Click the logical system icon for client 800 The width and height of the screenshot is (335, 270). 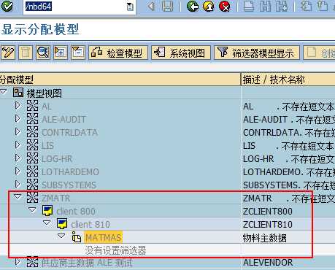click(47, 210)
